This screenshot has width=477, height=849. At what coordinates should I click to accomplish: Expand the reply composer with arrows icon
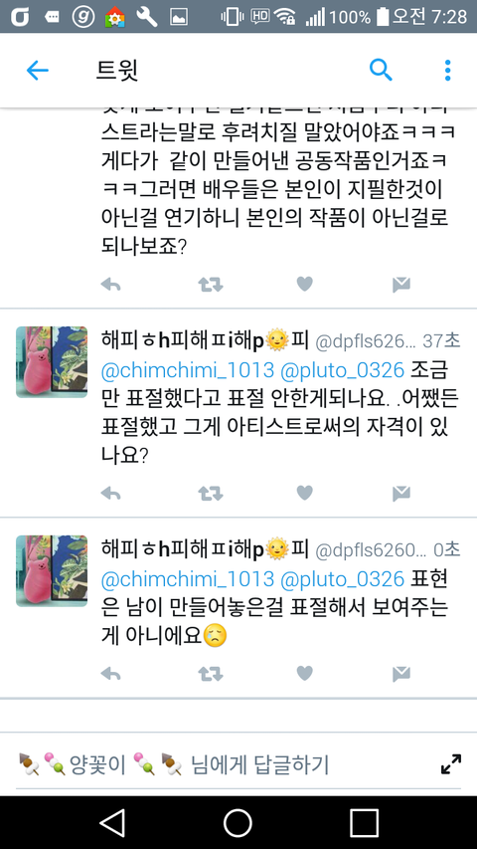(x=451, y=764)
